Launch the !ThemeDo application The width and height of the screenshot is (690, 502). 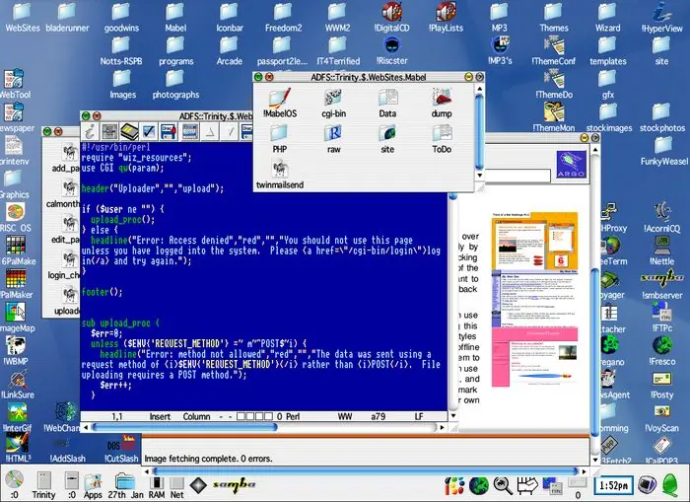pos(554,85)
